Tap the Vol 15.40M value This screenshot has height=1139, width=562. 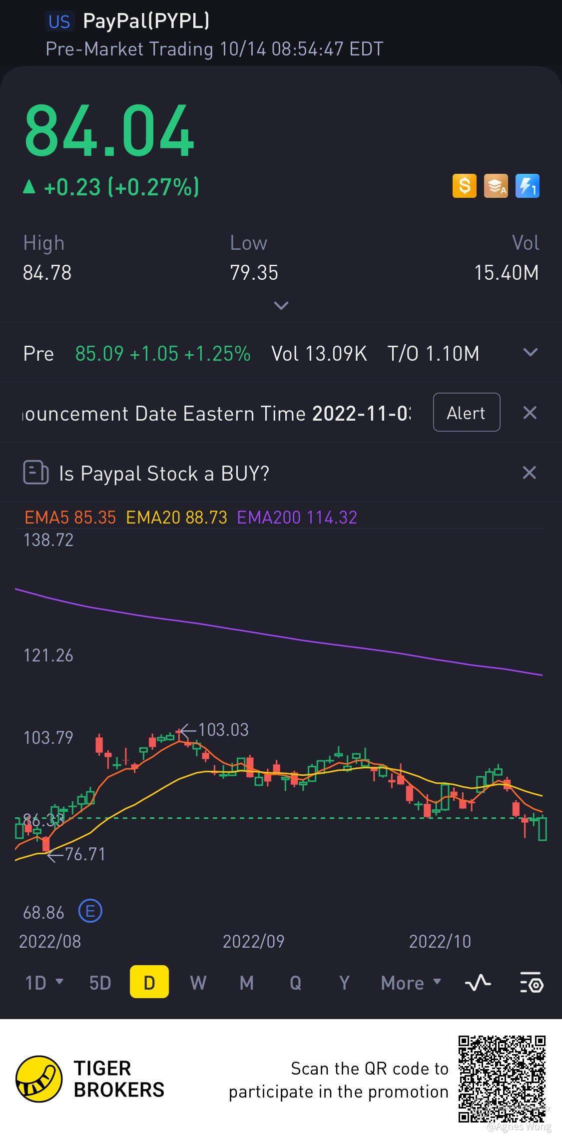507,273
